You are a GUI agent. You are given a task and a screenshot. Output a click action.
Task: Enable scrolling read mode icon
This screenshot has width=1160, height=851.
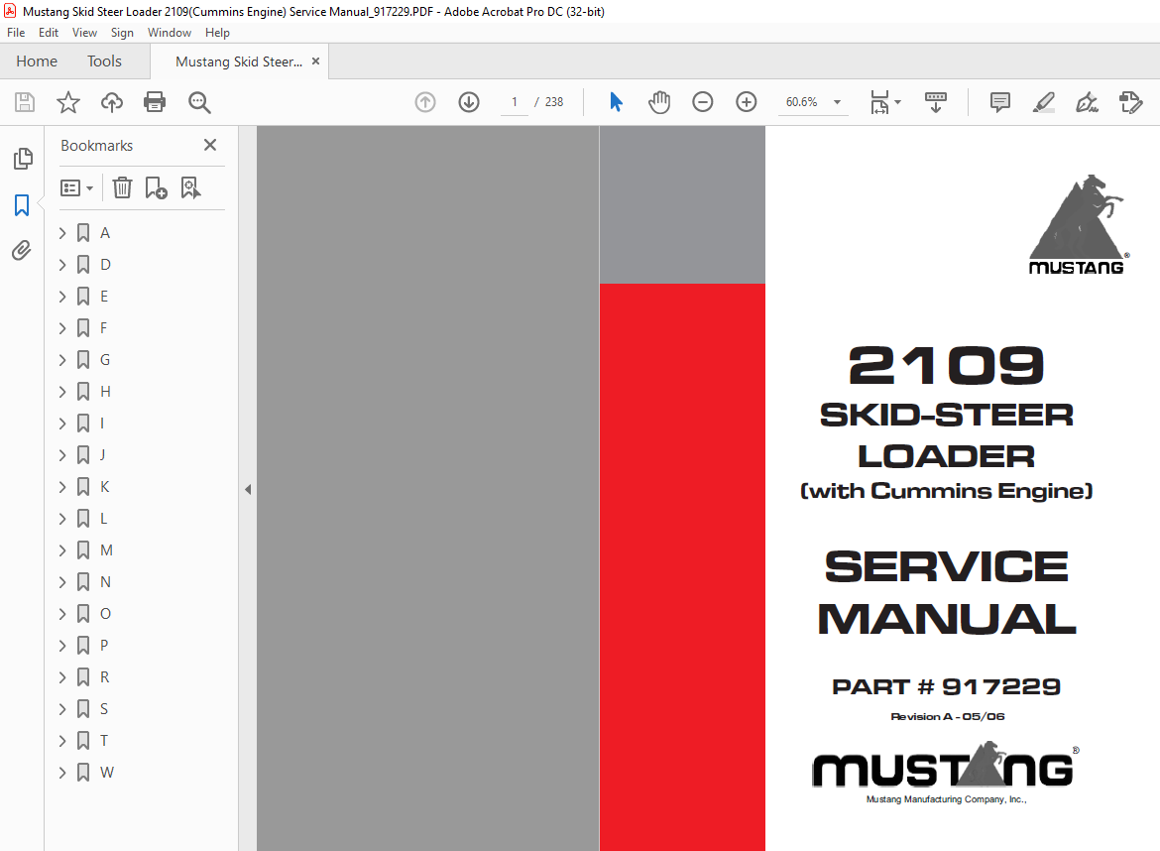936,102
